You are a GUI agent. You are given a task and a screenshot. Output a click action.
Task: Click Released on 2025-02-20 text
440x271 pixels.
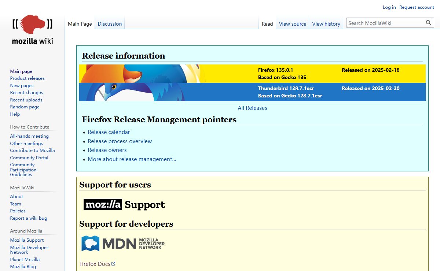371,88
